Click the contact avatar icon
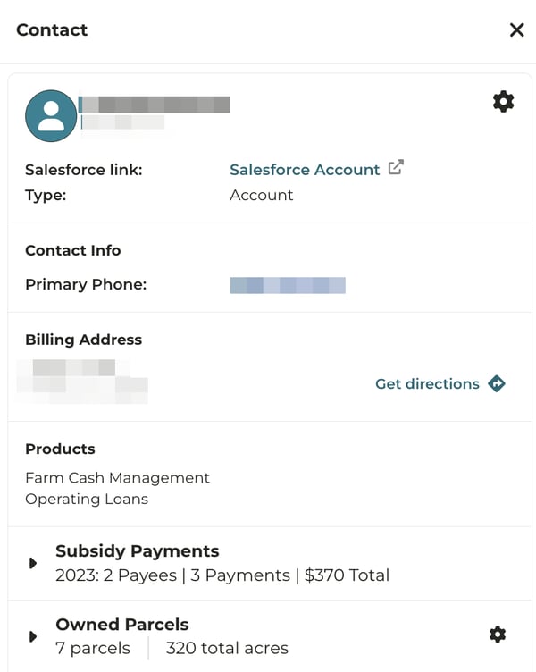536x672 pixels. coord(51,116)
